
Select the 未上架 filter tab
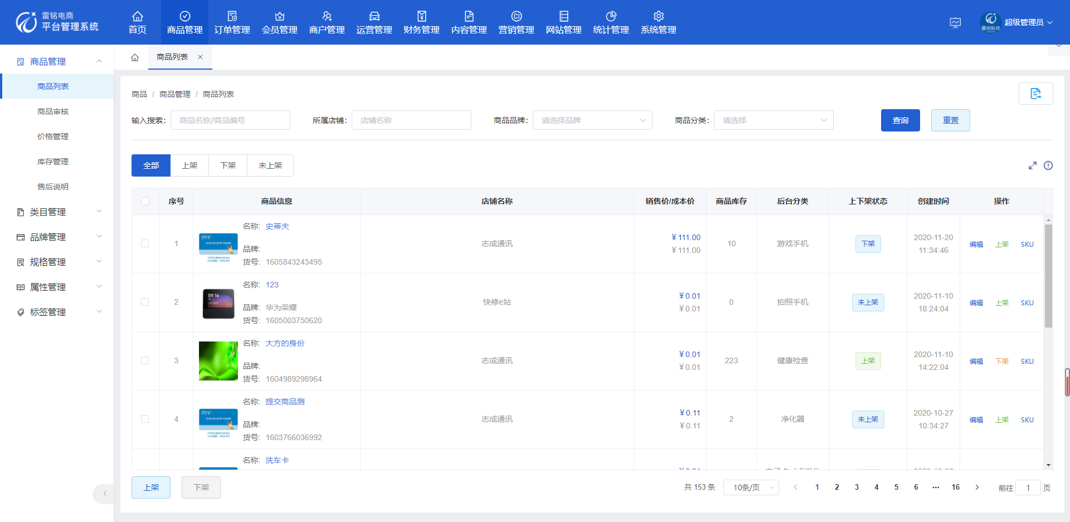(270, 165)
